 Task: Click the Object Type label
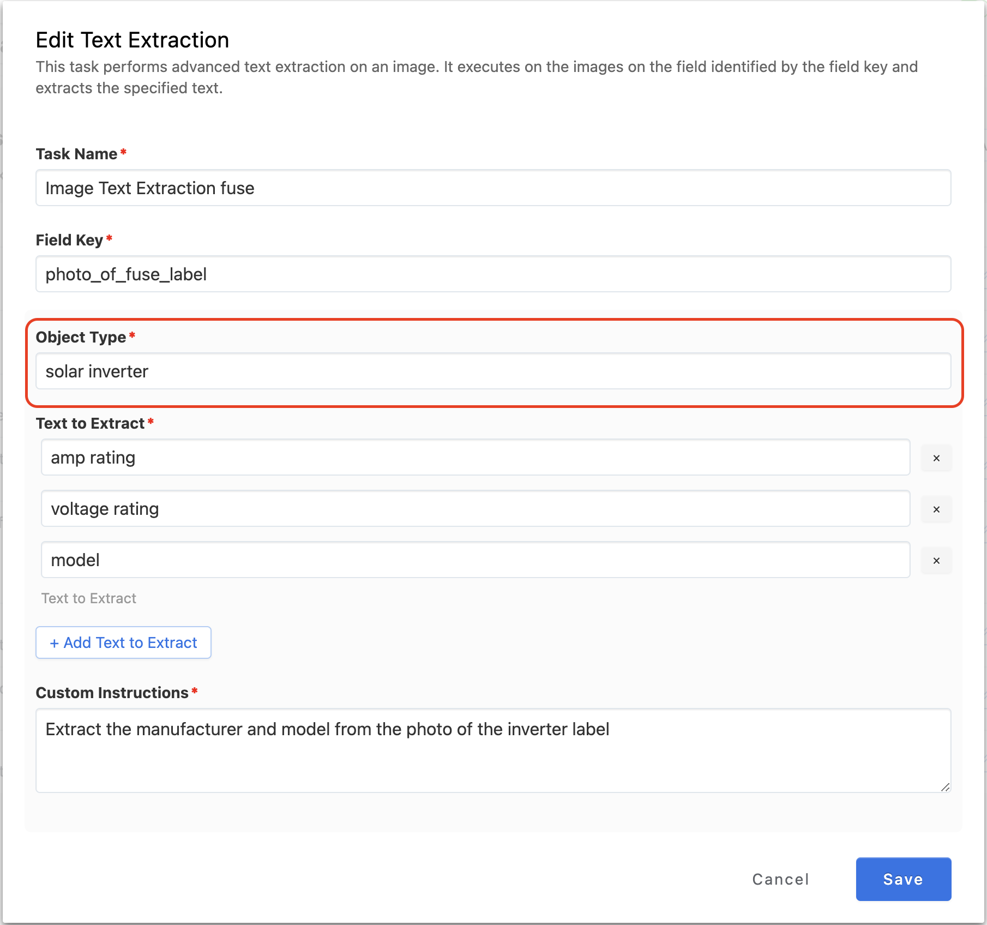click(81, 337)
